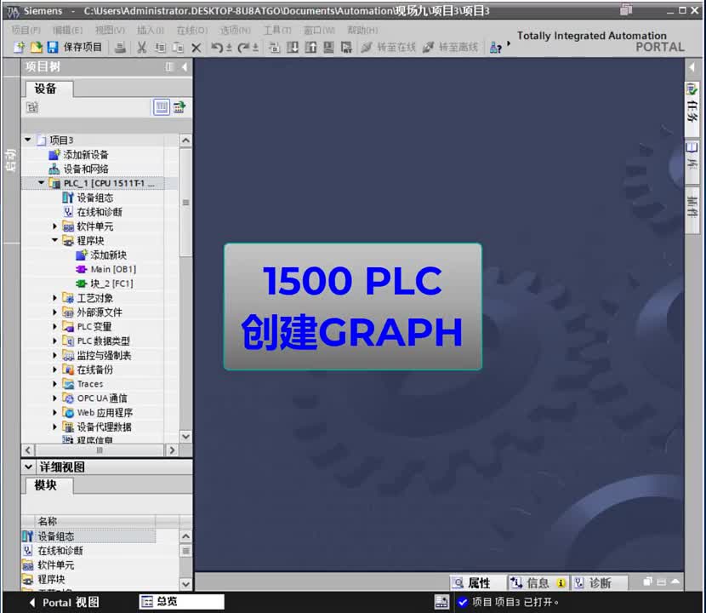Collapse the 项目3 root node
The width and height of the screenshot is (706, 613).
pos(28,140)
